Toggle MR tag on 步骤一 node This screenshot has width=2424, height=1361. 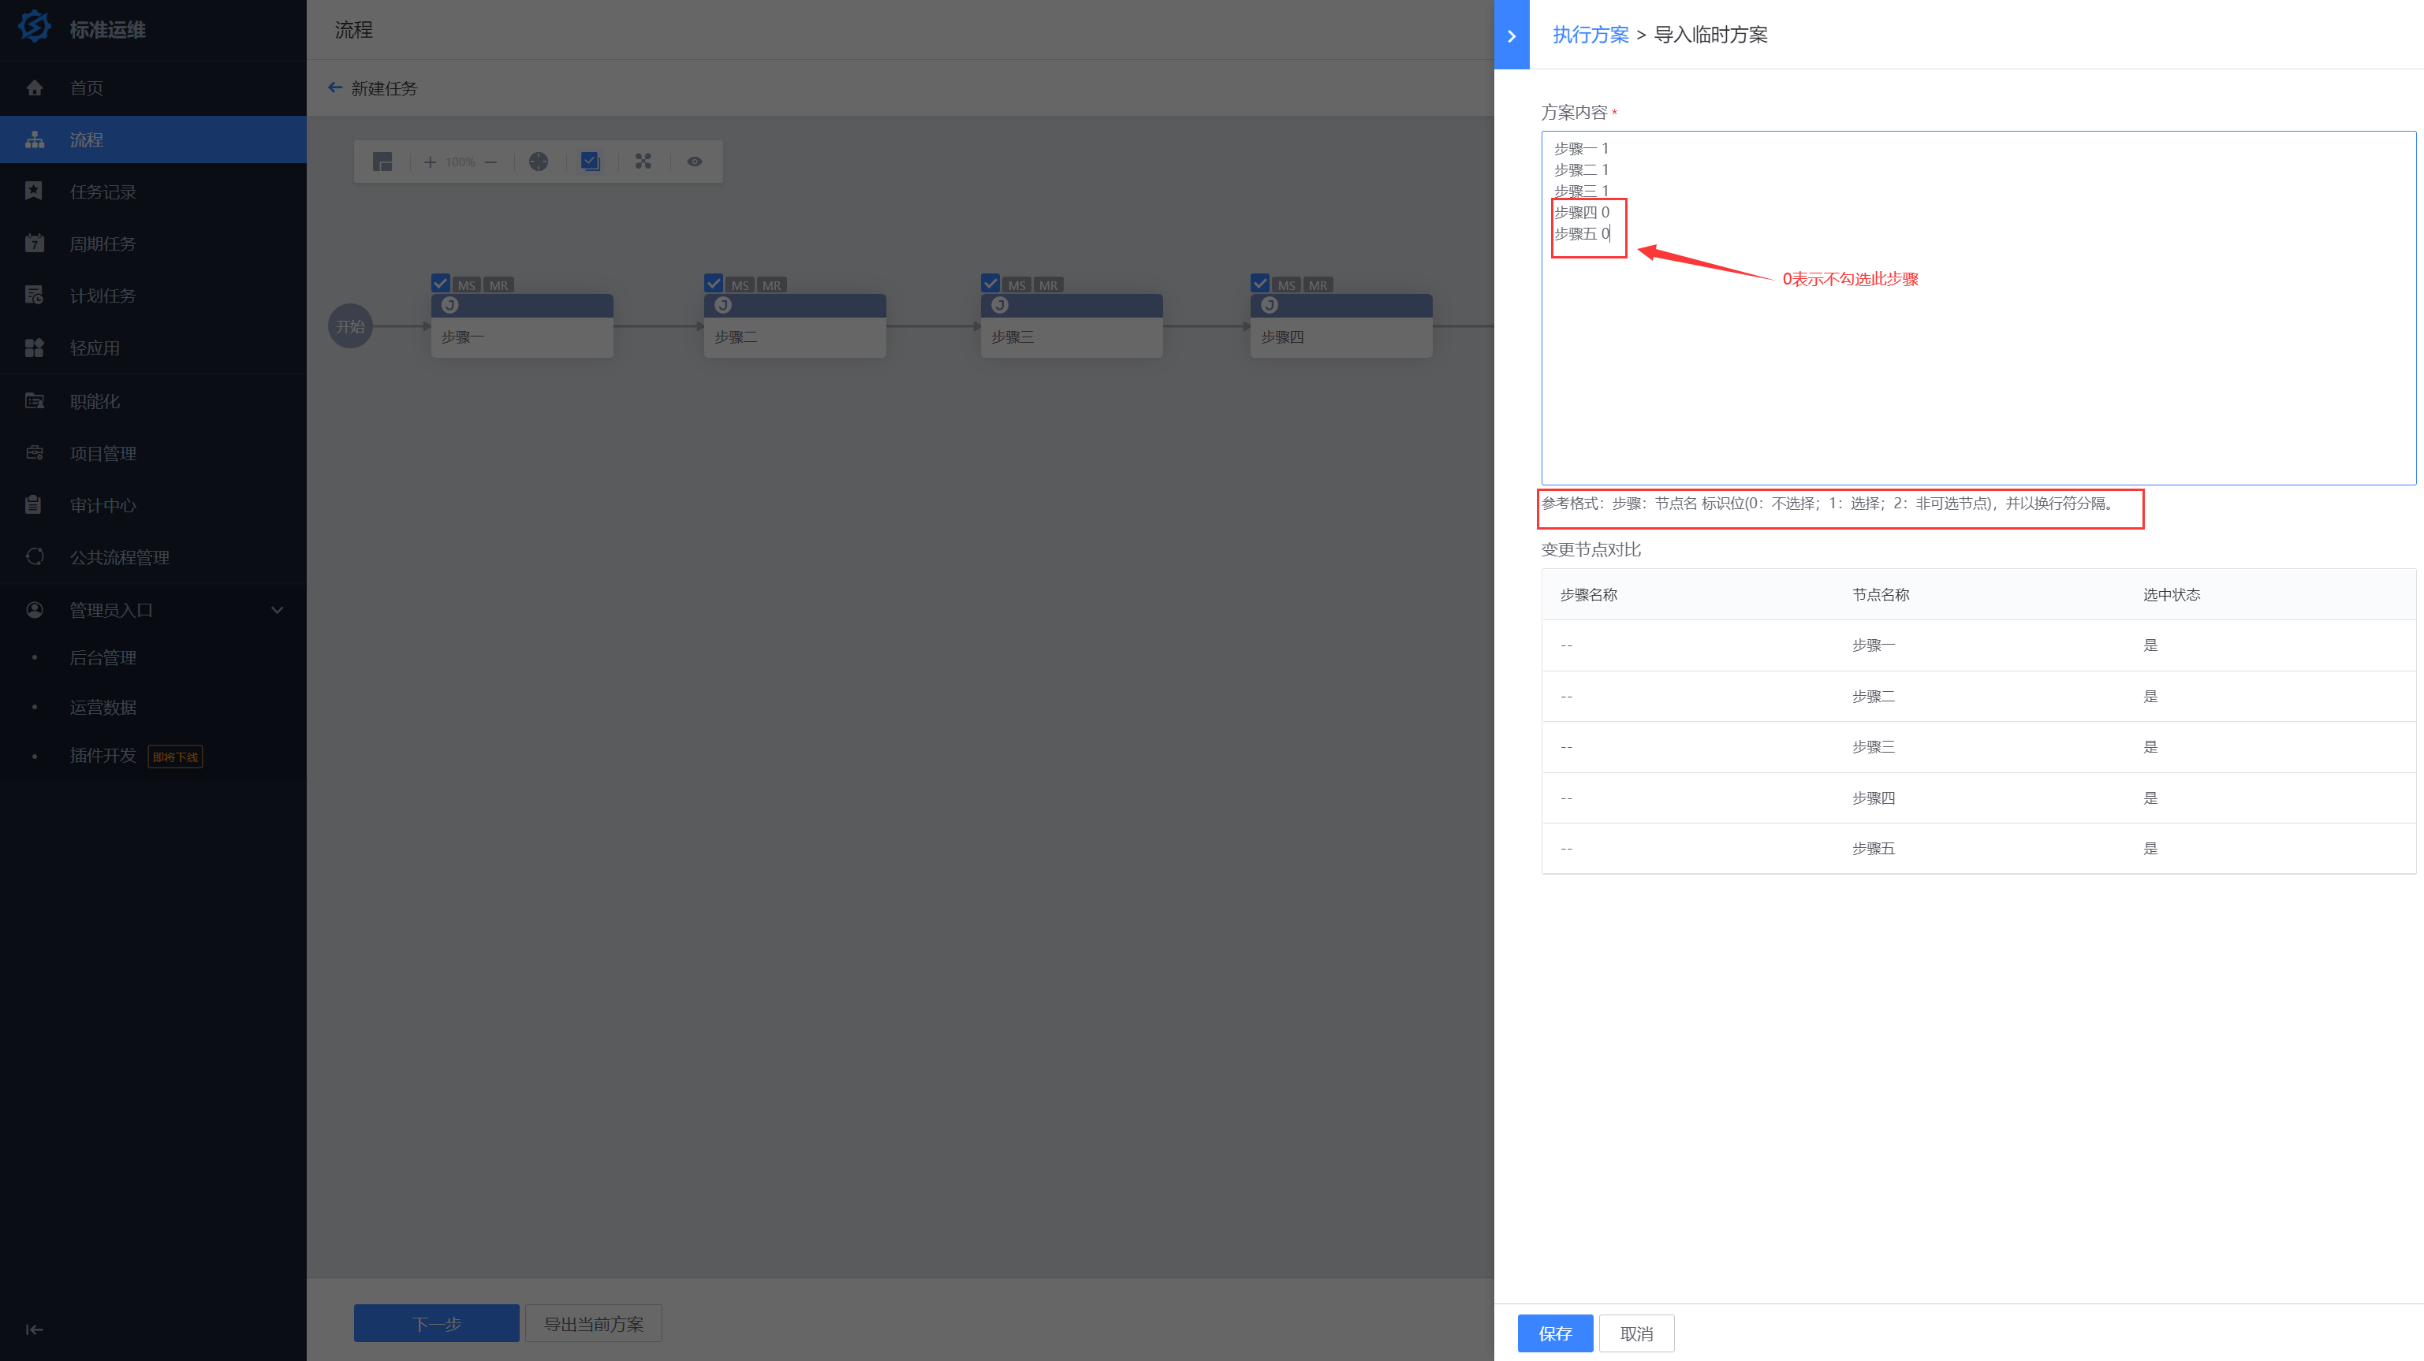498,285
